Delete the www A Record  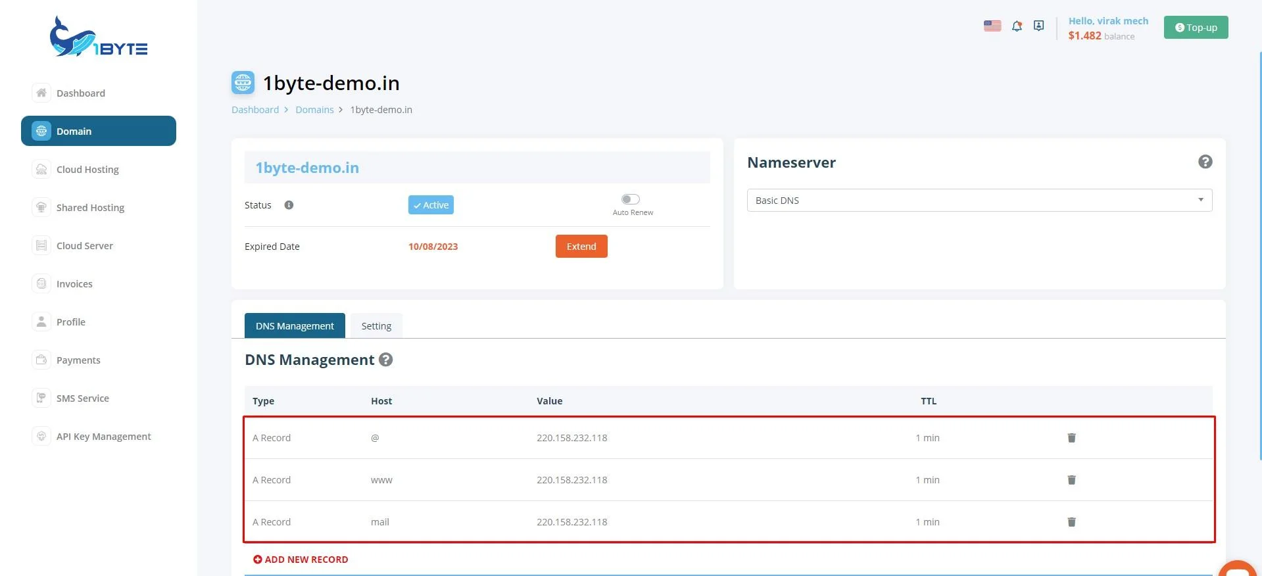(1071, 480)
